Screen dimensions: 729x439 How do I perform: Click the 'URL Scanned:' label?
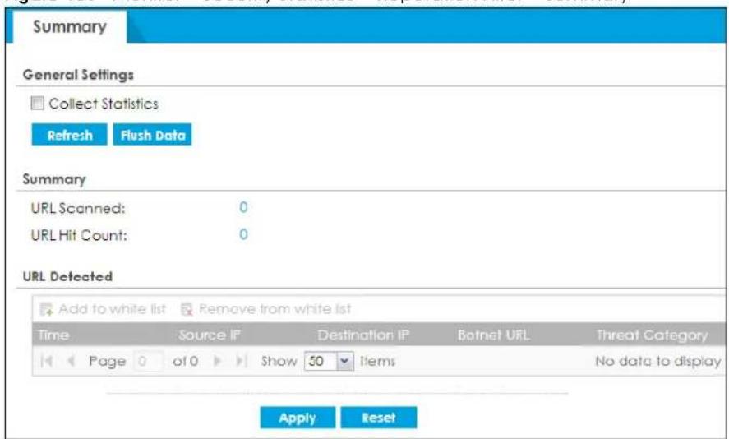point(78,208)
